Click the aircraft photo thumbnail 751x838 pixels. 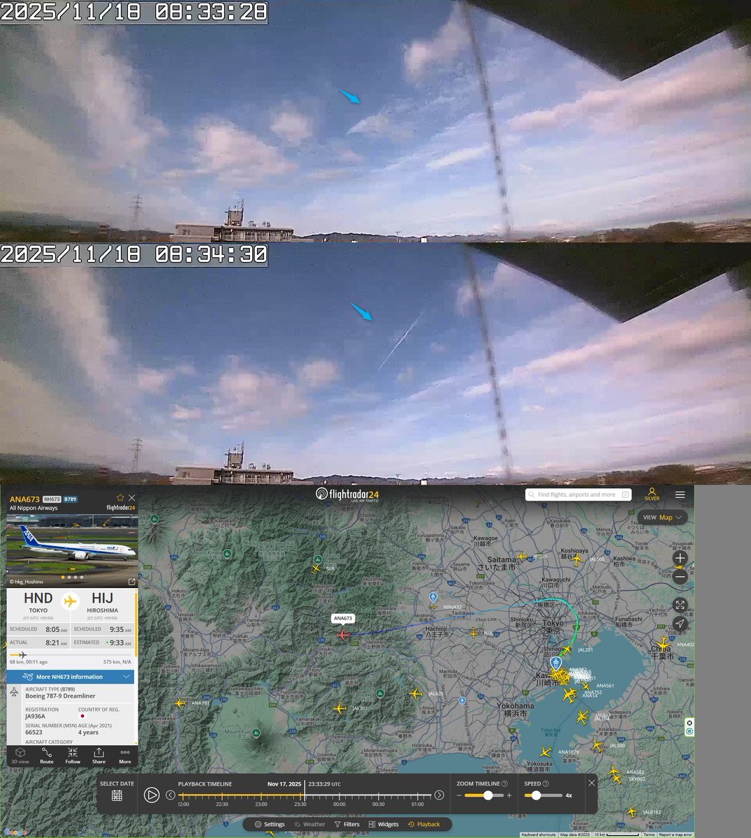(x=72, y=545)
